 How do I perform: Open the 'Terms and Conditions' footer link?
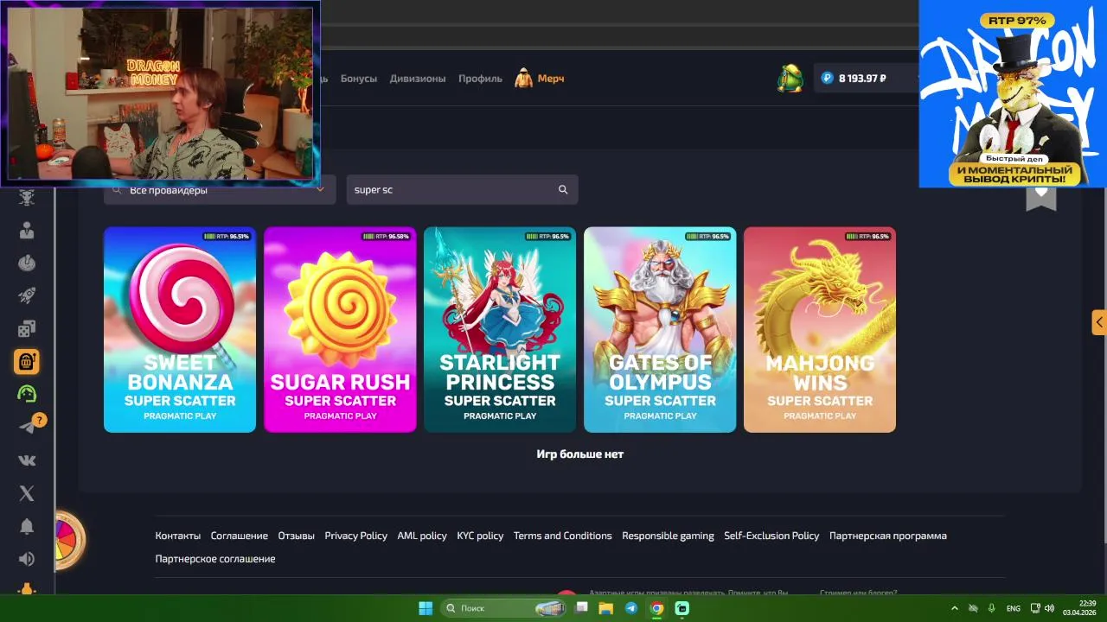[x=563, y=536]
